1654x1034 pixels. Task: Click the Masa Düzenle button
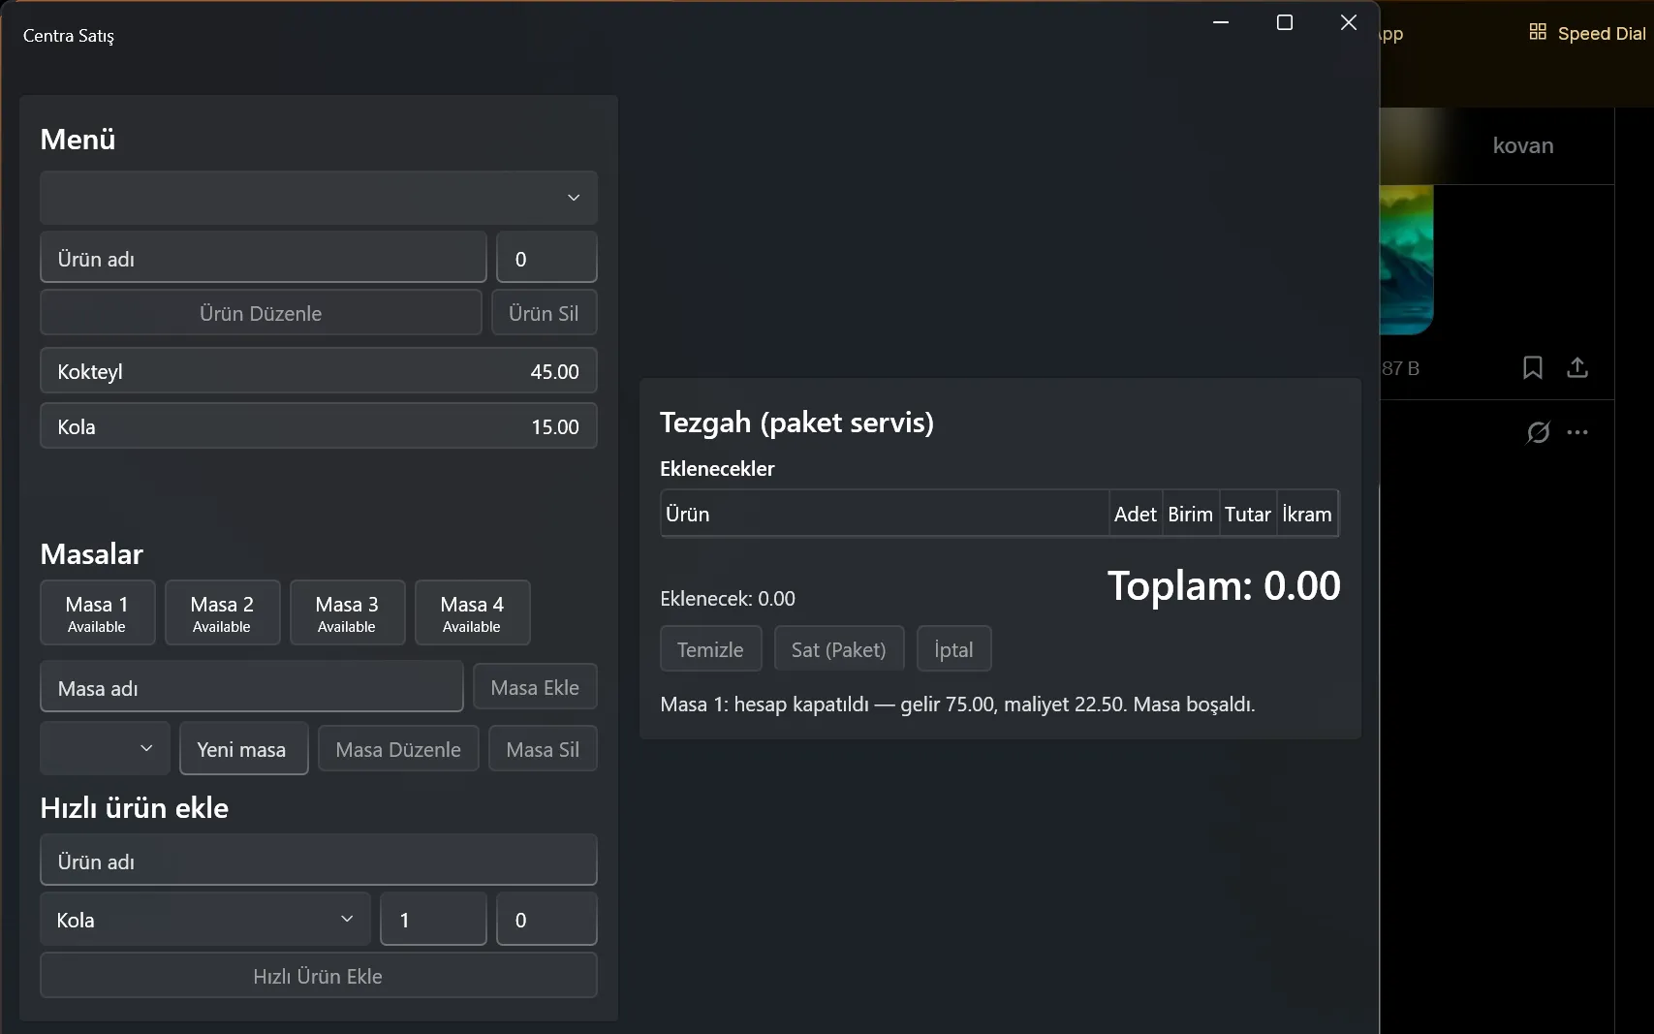pos(398,749)
